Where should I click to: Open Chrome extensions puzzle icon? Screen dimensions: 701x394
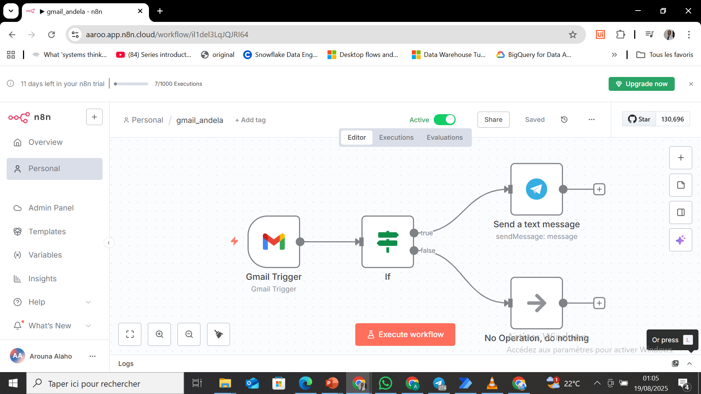tap(620, 34)
